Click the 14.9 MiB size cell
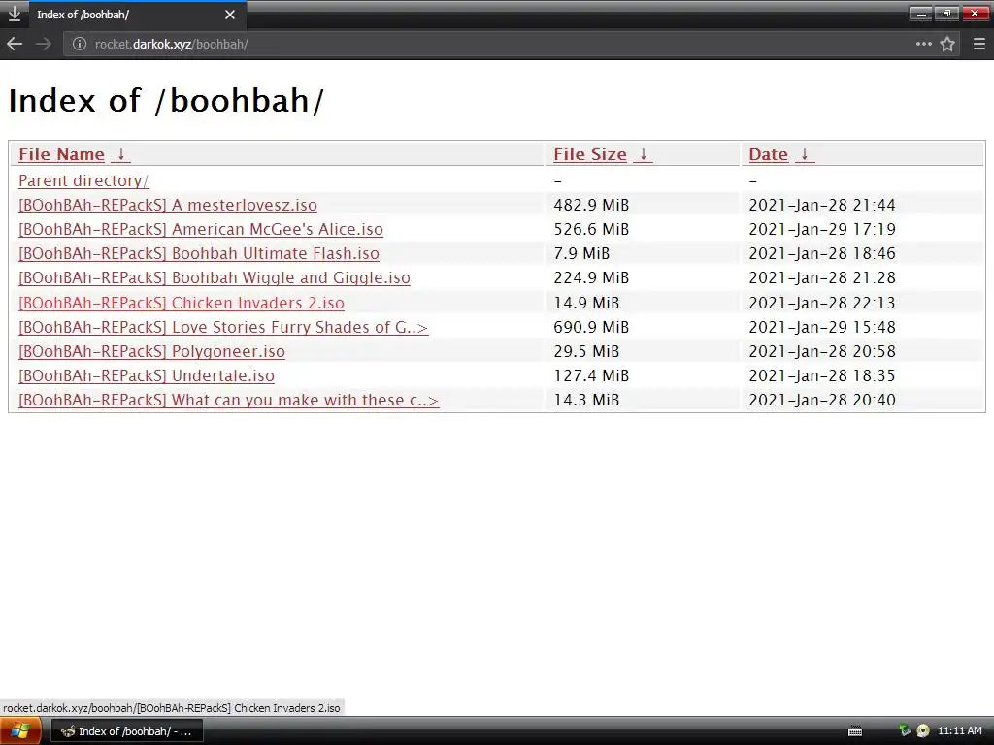This screenshot has width=994, height=745. tap(586, 303)
